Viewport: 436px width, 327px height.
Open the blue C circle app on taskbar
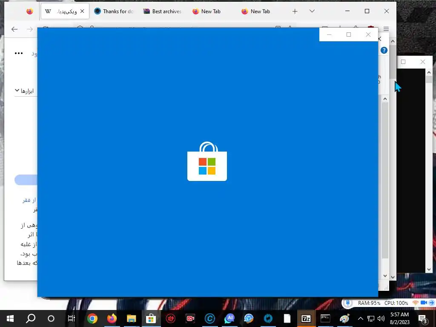[x=209, y=318]
